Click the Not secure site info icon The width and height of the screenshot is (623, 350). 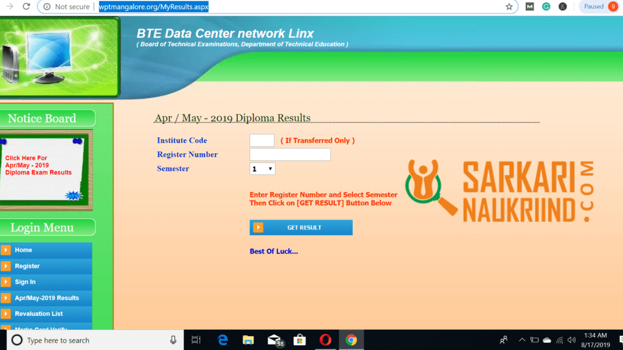(x=47, y=6)
